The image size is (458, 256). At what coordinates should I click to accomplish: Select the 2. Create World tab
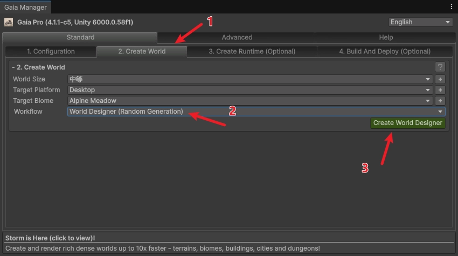142,51
